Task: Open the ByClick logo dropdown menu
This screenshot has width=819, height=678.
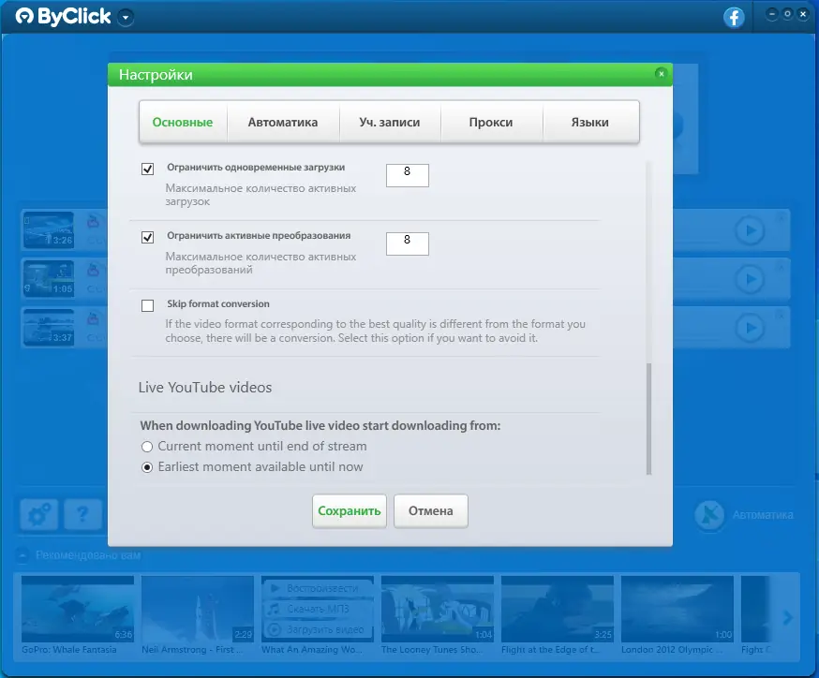Action: point(126,18)
